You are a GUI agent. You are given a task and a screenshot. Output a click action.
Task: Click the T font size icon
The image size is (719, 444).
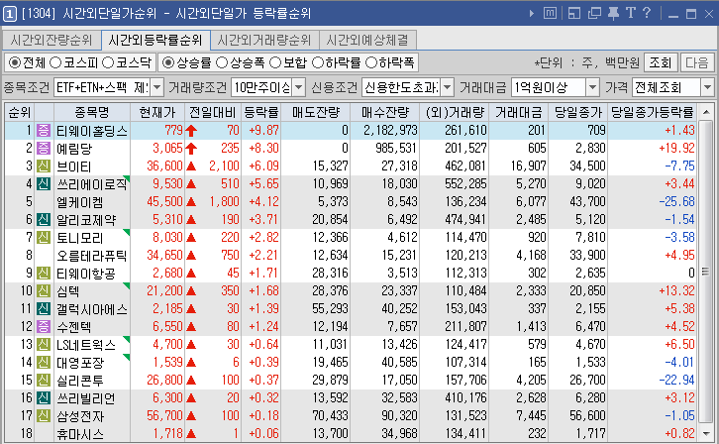[631, 13]
